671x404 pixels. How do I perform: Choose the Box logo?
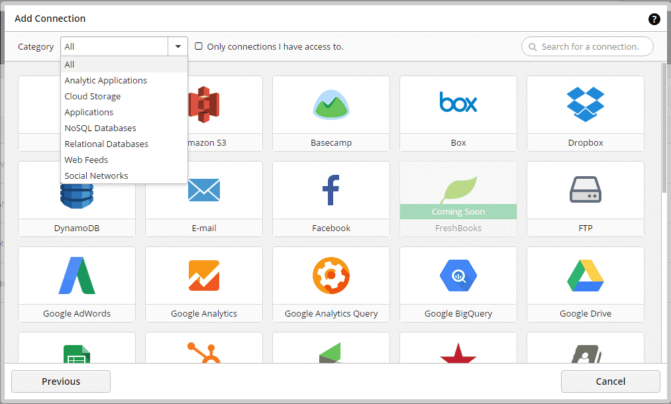[x=458, y=102]
